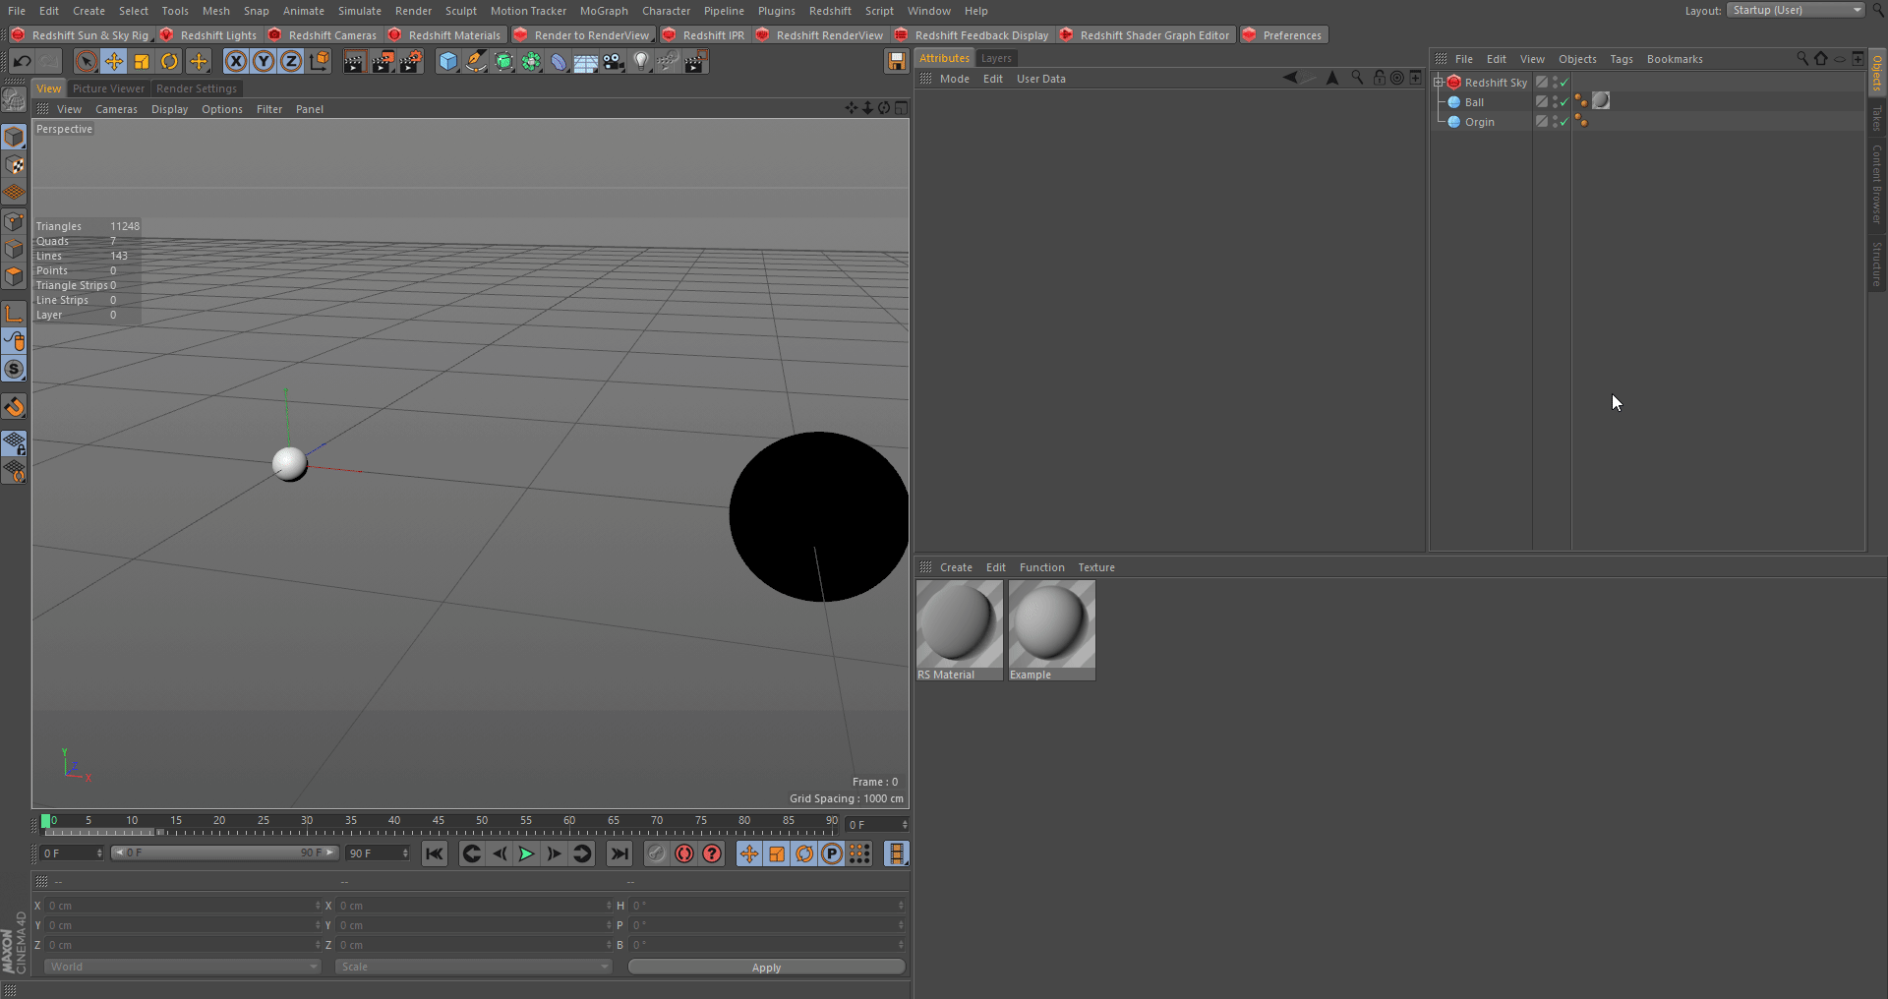Click the Undo arrow icon
The image size is (1888, 999).
(22, 62)
